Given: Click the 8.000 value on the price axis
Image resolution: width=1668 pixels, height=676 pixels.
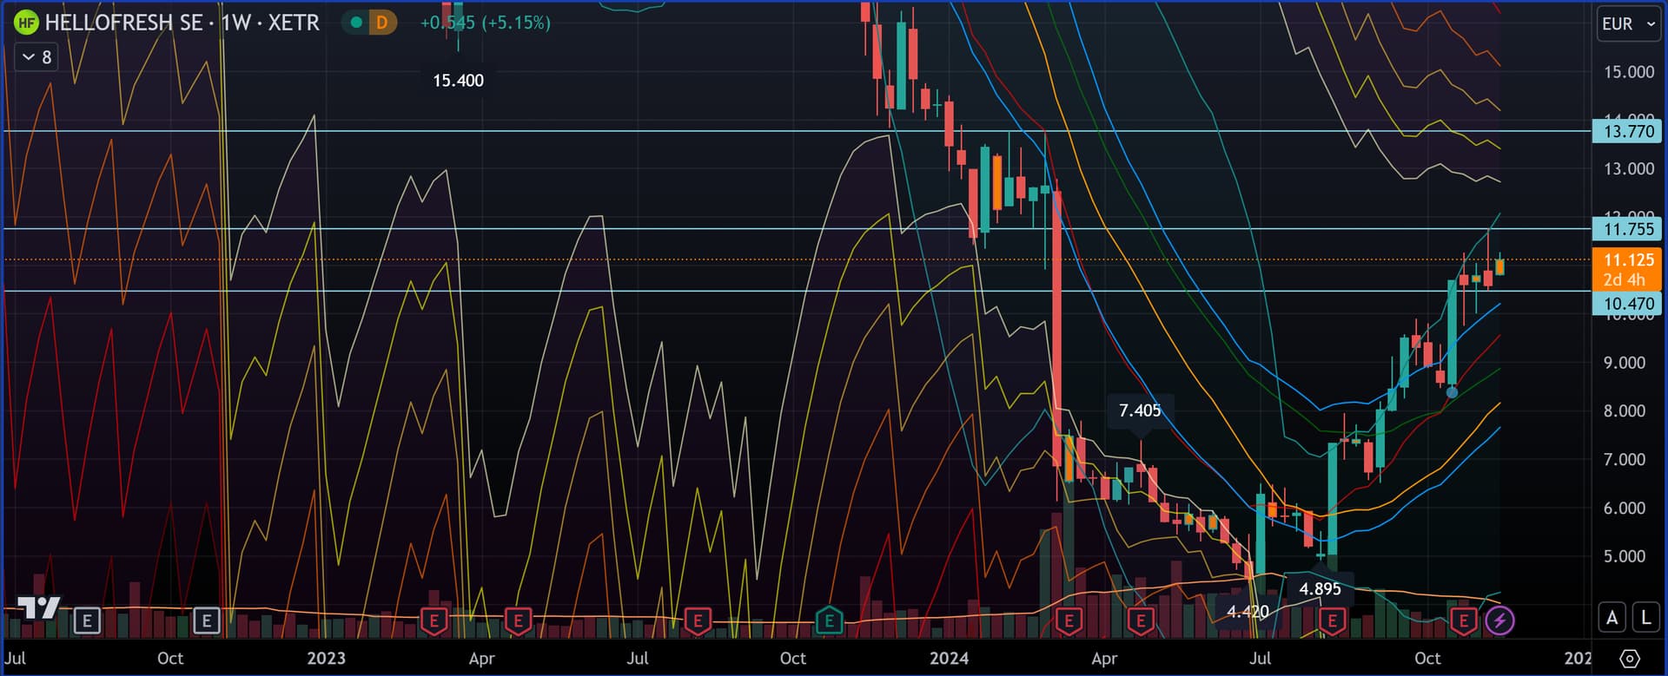Looking at the screenshot, I should 1625,410.
